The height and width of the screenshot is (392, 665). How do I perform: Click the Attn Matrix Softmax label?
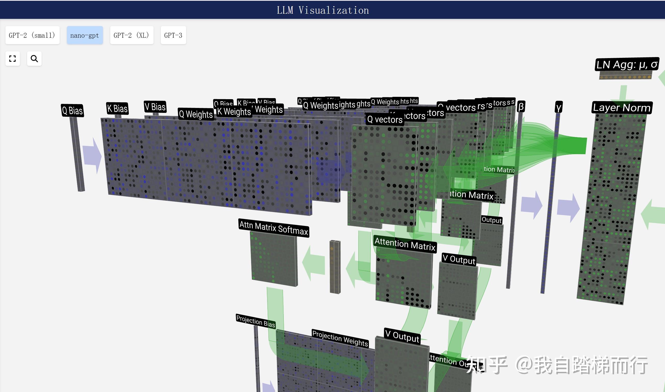click(273, 228)
